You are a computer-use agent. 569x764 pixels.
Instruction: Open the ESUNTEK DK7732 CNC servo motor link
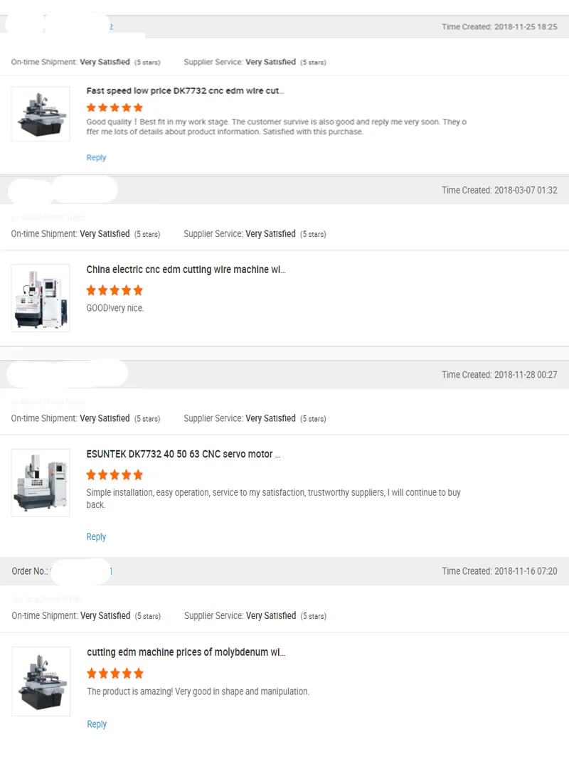click(183, 454)
